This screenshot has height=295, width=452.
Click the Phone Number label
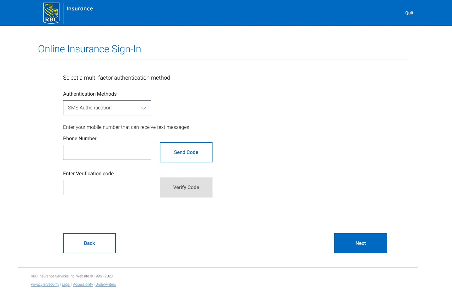coord(80,138)
